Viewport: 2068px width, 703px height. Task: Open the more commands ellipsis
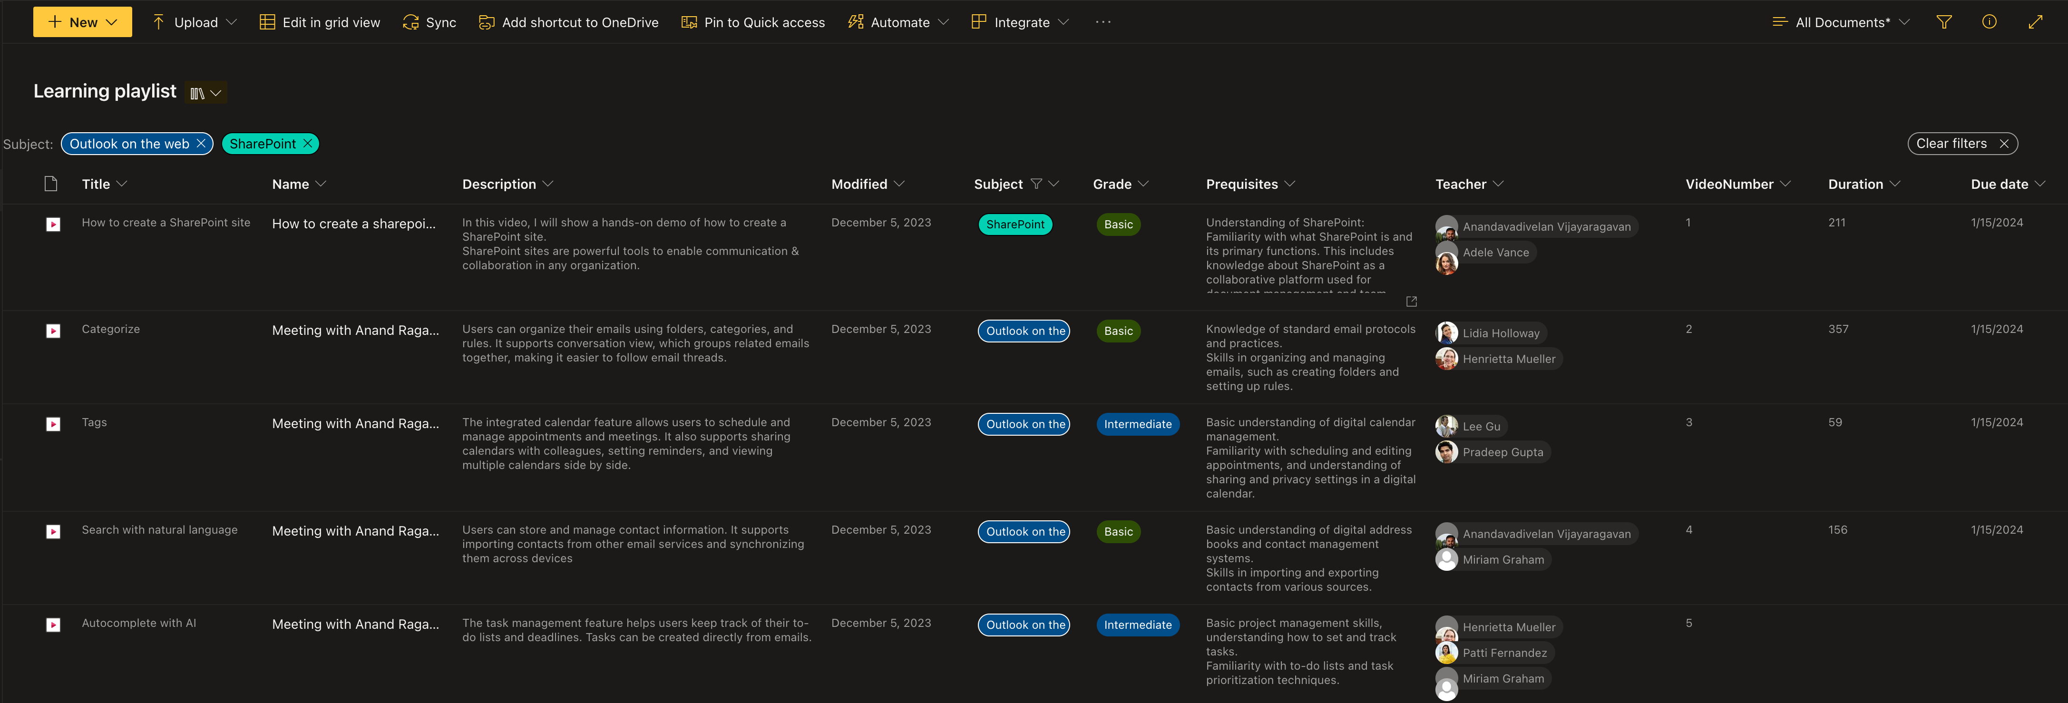click(x=1103, y=22)
